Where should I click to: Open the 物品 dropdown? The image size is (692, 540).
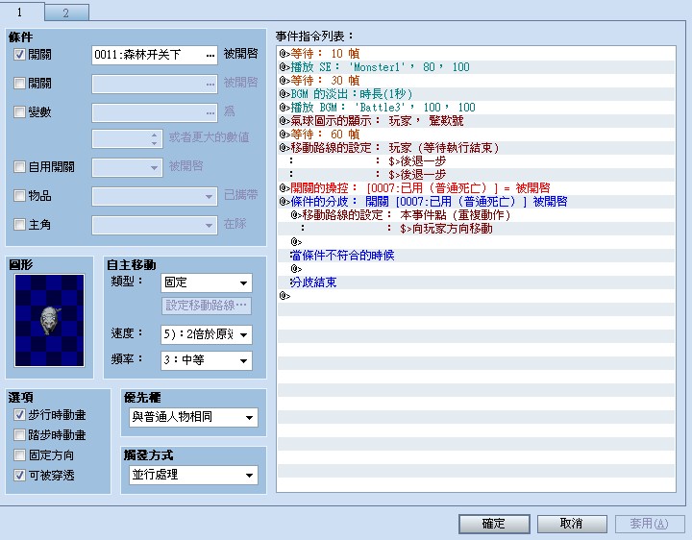click(x=155, y=196)
